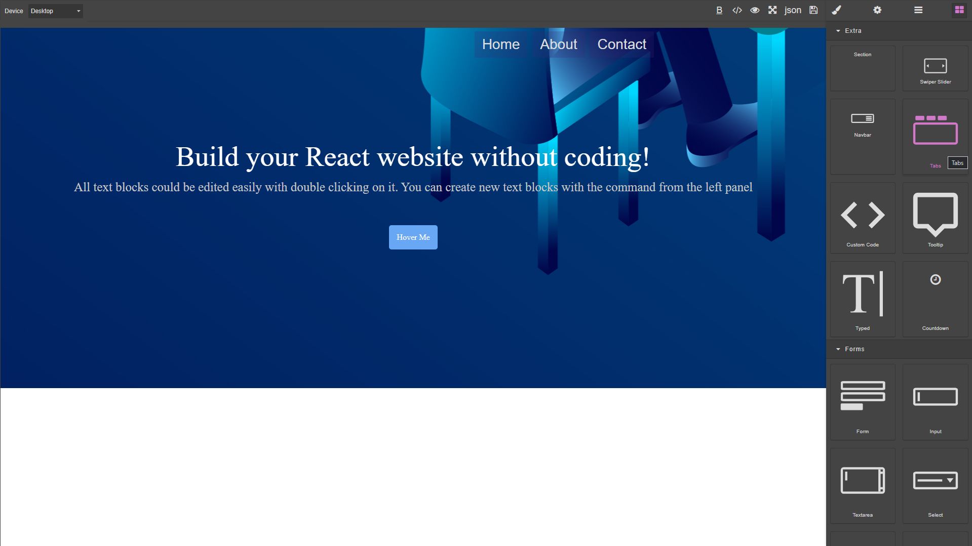Select the Navbar block

point(863,137)
